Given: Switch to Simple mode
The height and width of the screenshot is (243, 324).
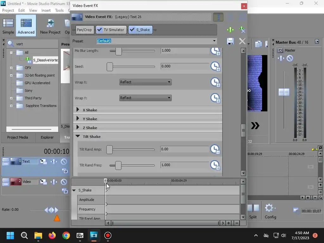Looking at the screenshot, I should point(8,26).
